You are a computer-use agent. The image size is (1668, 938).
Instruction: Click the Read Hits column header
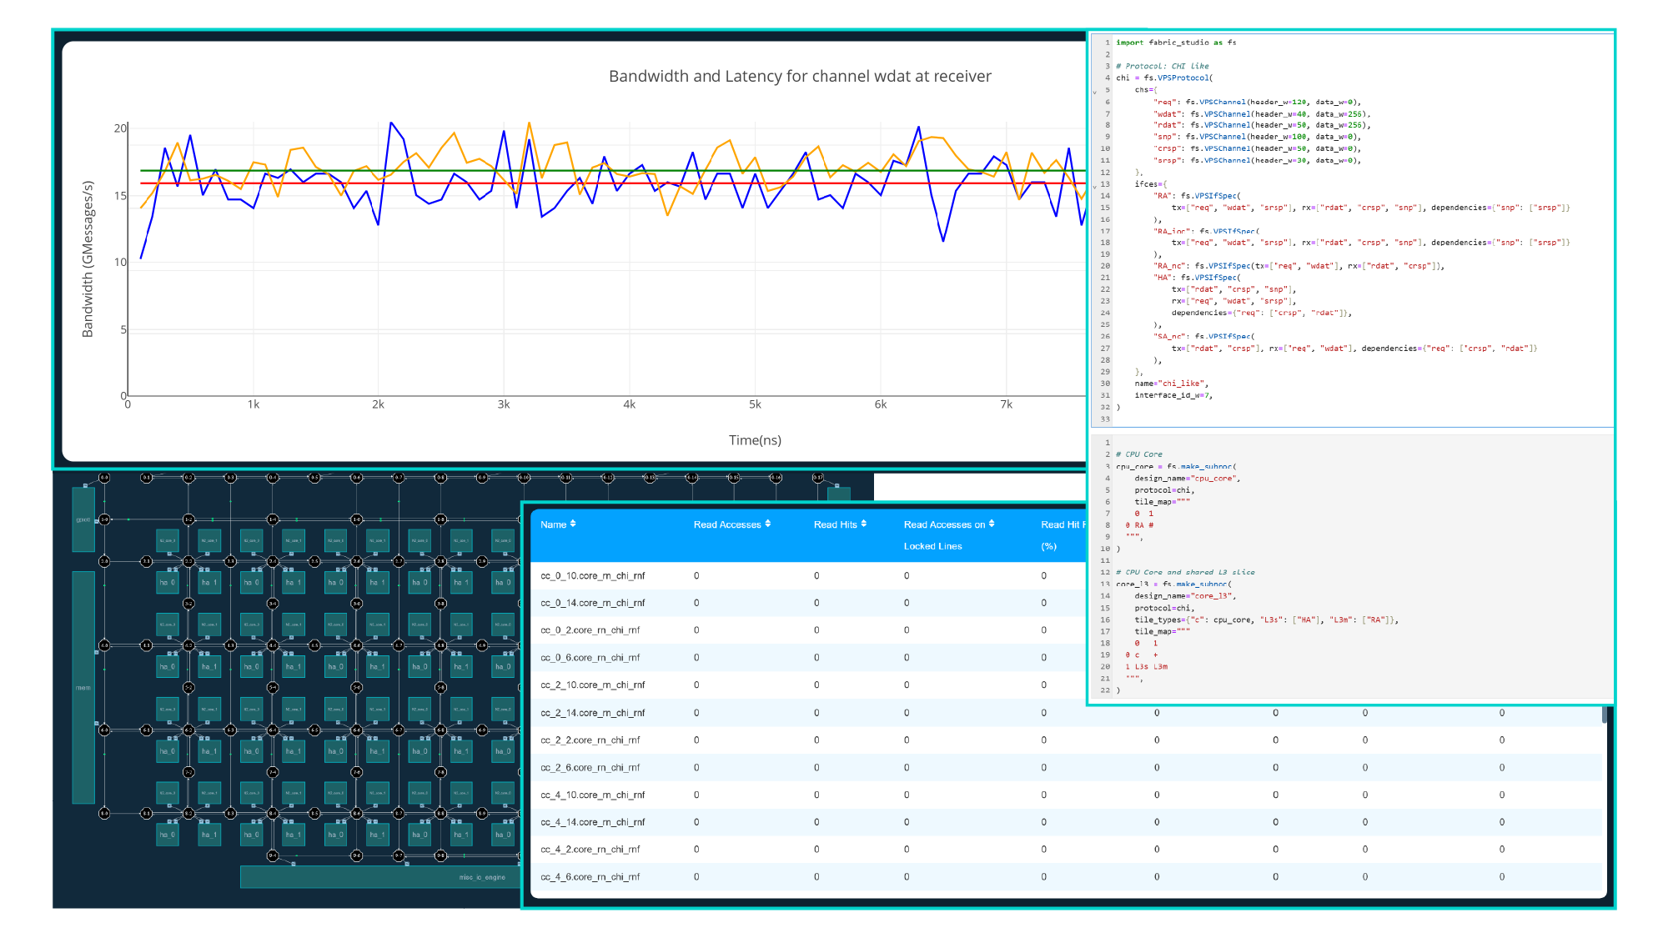pos(836,524)
